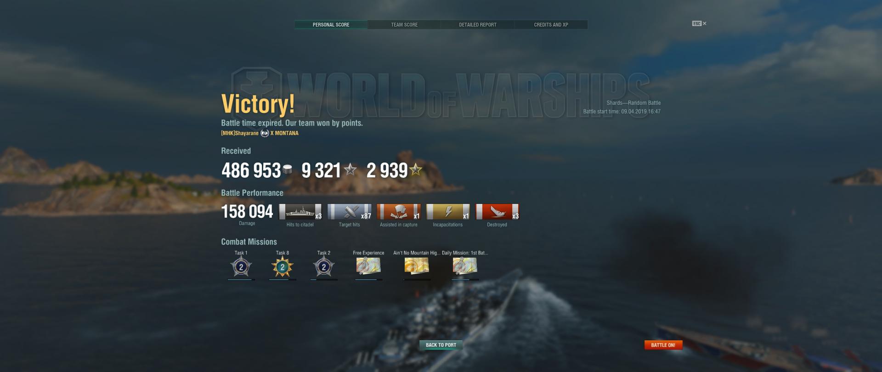This screenshot has width=882, height=372.
Task: Click the credits coin icon
Action: 288,169
